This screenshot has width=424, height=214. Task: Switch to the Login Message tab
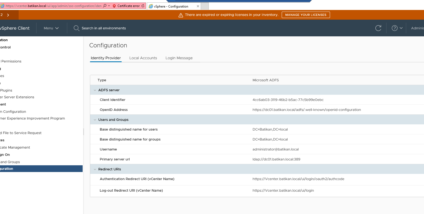pyautogui.click(x=179, y=58)
